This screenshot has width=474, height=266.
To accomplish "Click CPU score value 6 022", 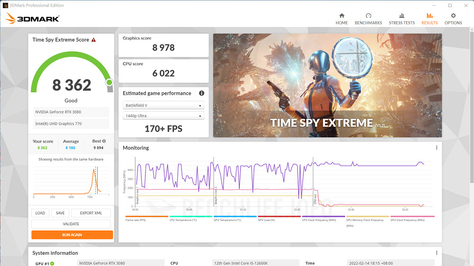I will (164, 73).
